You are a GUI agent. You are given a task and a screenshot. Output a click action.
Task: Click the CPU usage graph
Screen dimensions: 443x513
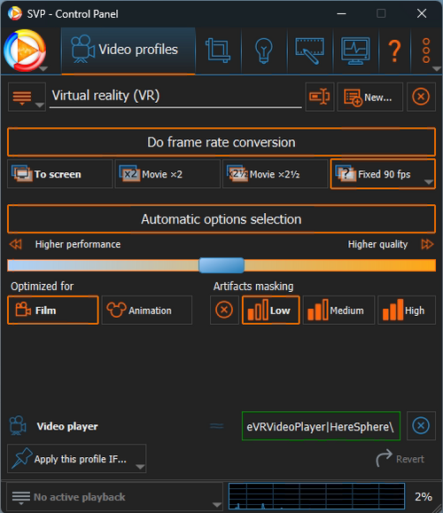pyautogui.click(x=316, y=496)
